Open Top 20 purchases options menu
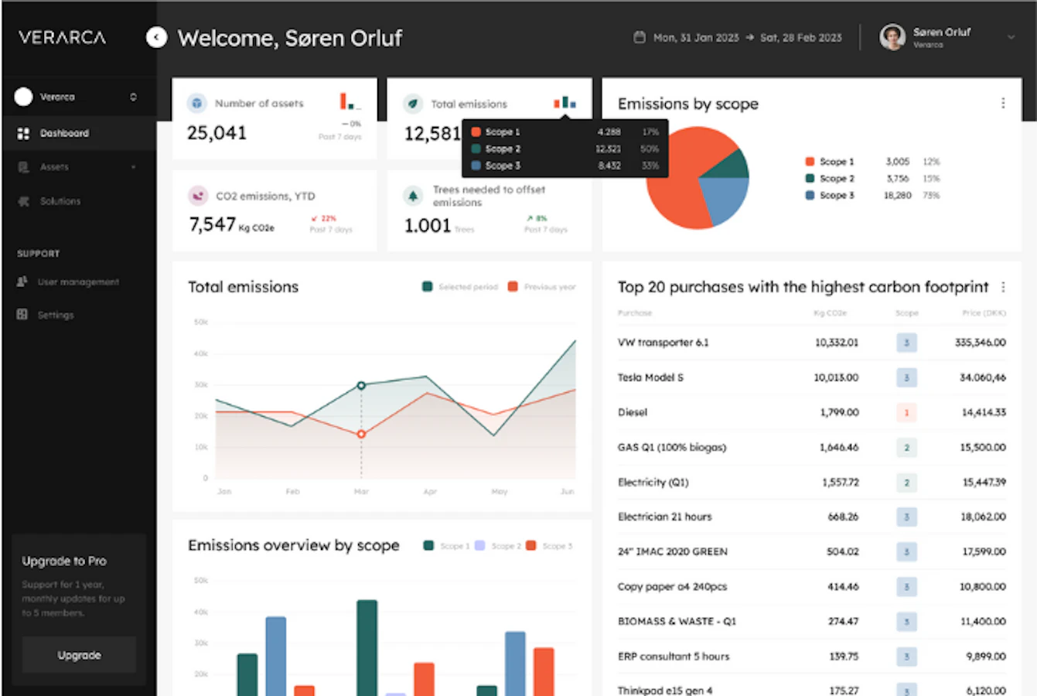 [1003, 287]
